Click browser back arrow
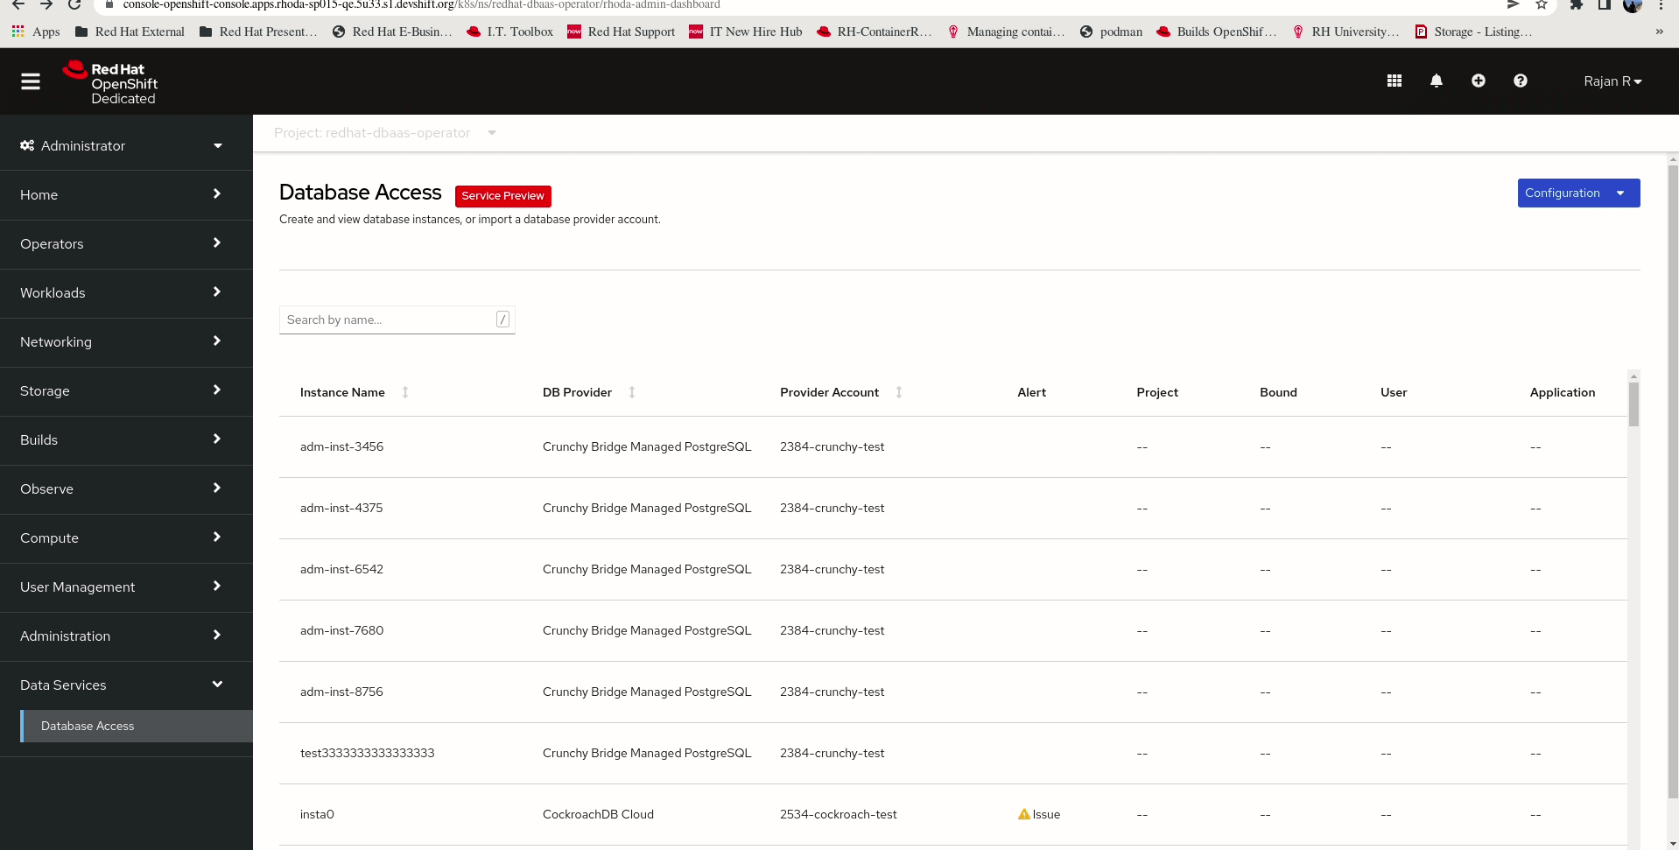The width and height of the screenshot is (1679, 850). 18,4
